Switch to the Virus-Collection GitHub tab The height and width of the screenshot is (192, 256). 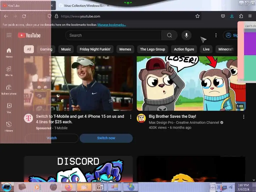point(84,5)
